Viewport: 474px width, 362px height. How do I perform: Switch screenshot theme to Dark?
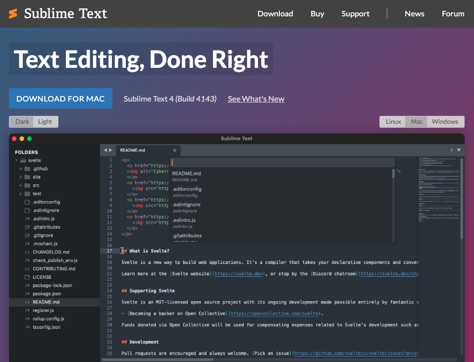21,122
